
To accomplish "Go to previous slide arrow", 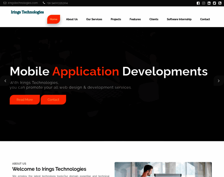I will click(x=5, y=81).
